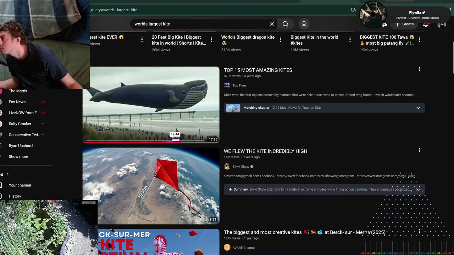Play the Berck-sur-Mer kite festival thumbnail
This screenshot has width=454, height=255.
[159, 242]
